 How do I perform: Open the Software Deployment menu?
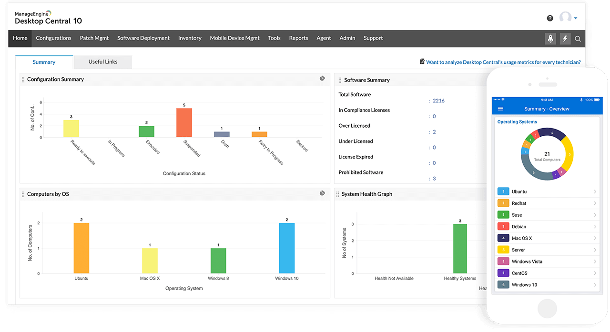pos(143,38)
